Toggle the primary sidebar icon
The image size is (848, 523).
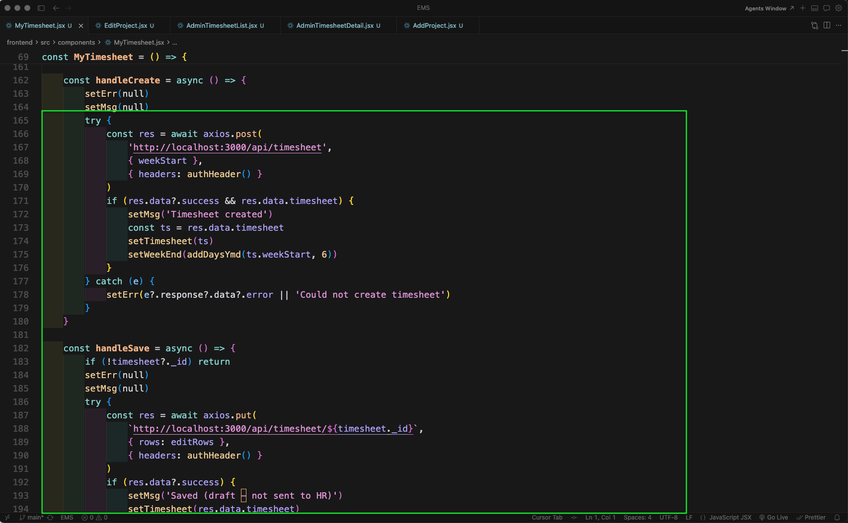click(41, 8)
